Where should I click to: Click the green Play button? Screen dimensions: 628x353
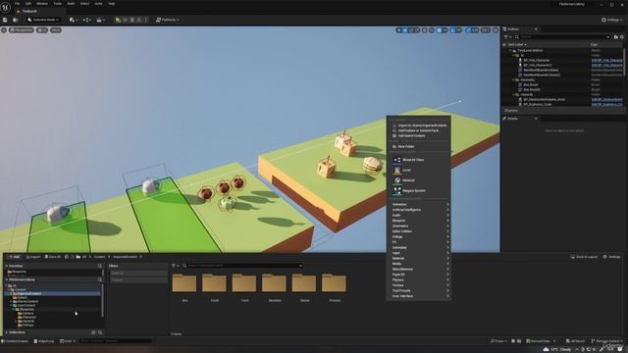(x=118, y=20)
